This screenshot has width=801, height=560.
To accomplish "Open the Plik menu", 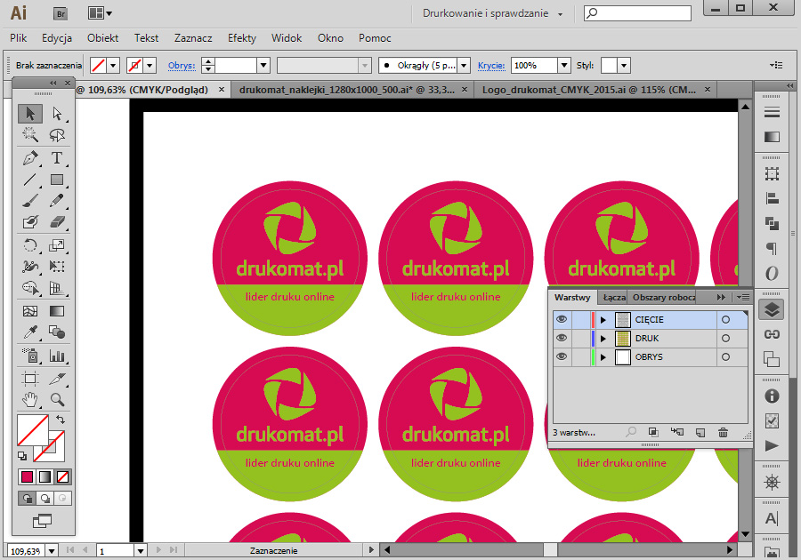I will pyautogui.click(x=19, y=38).
